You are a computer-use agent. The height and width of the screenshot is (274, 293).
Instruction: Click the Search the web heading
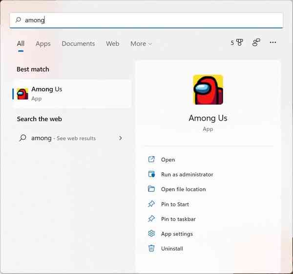coord(39,119)
